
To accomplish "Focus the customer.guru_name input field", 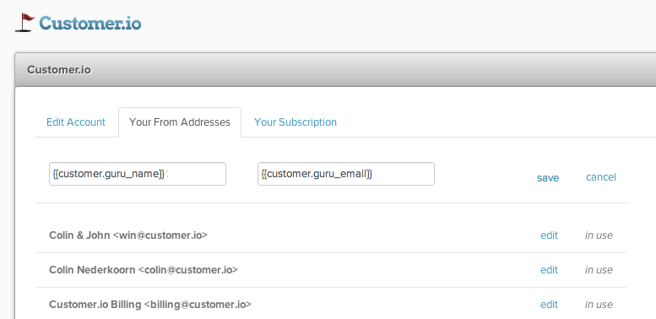I will [138, 174].
